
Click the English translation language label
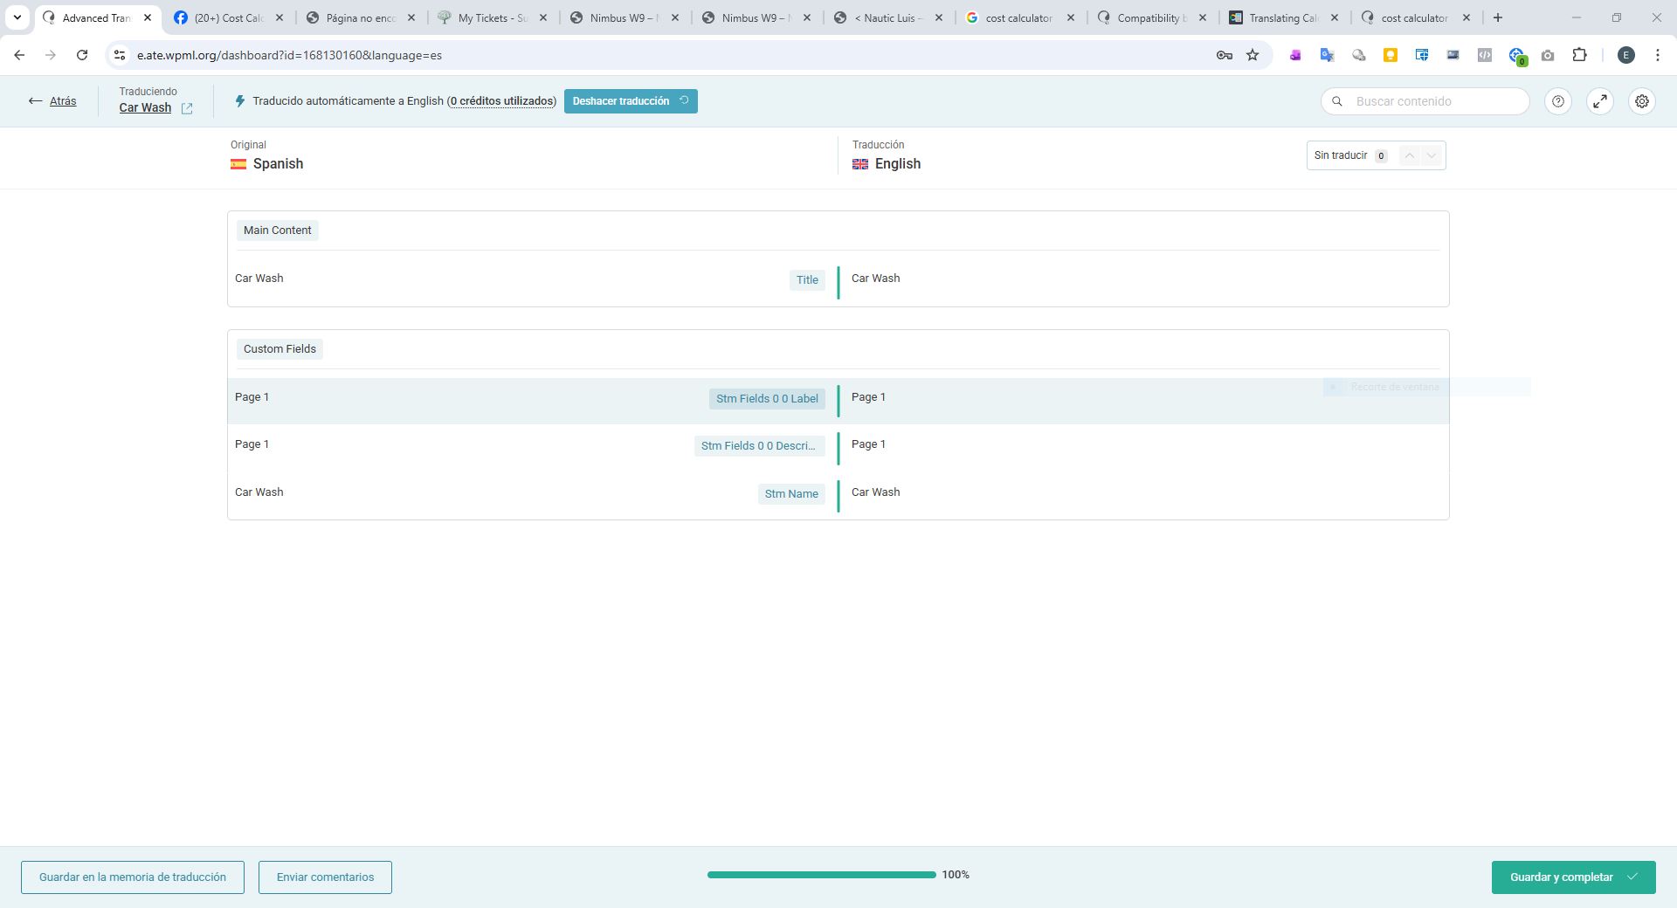pos(897,164)
